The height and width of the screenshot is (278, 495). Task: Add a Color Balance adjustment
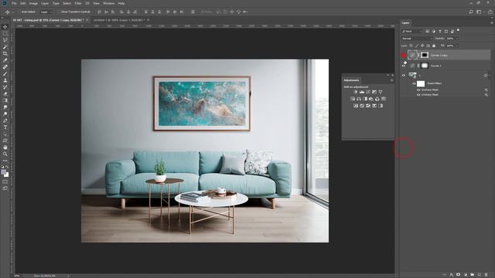359,99
